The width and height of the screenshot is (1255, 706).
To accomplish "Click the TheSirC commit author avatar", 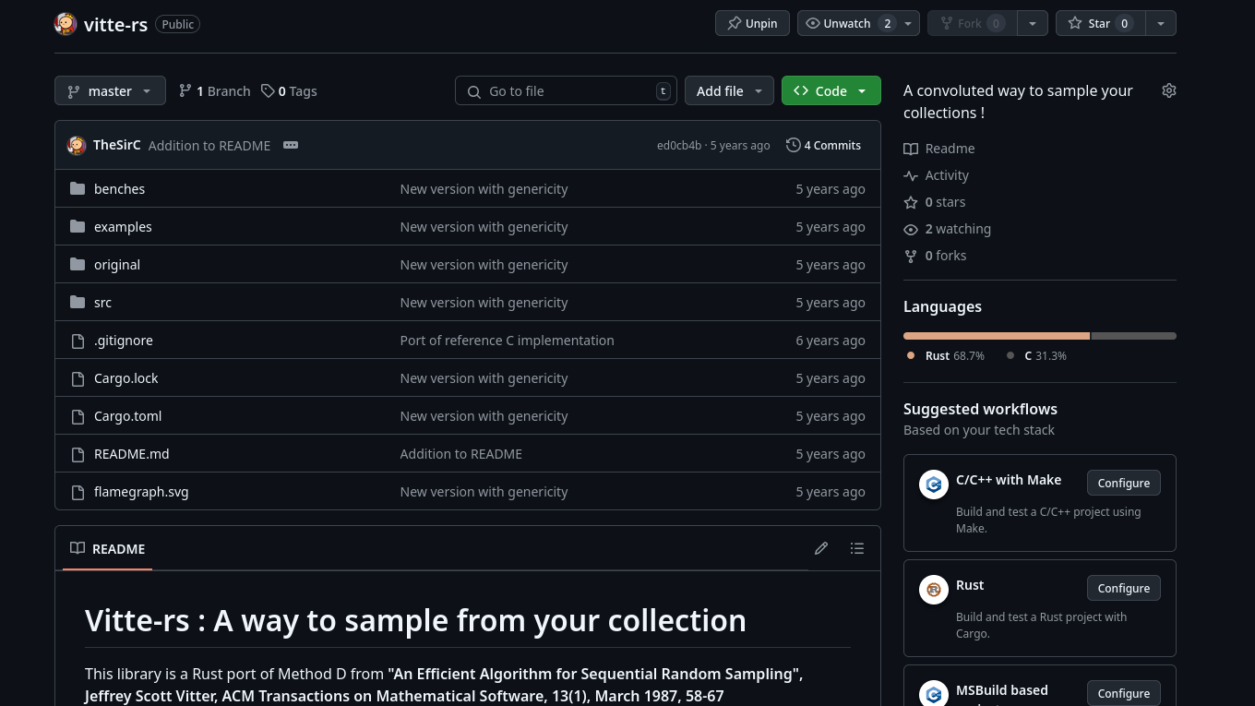I will coord(77,146).
